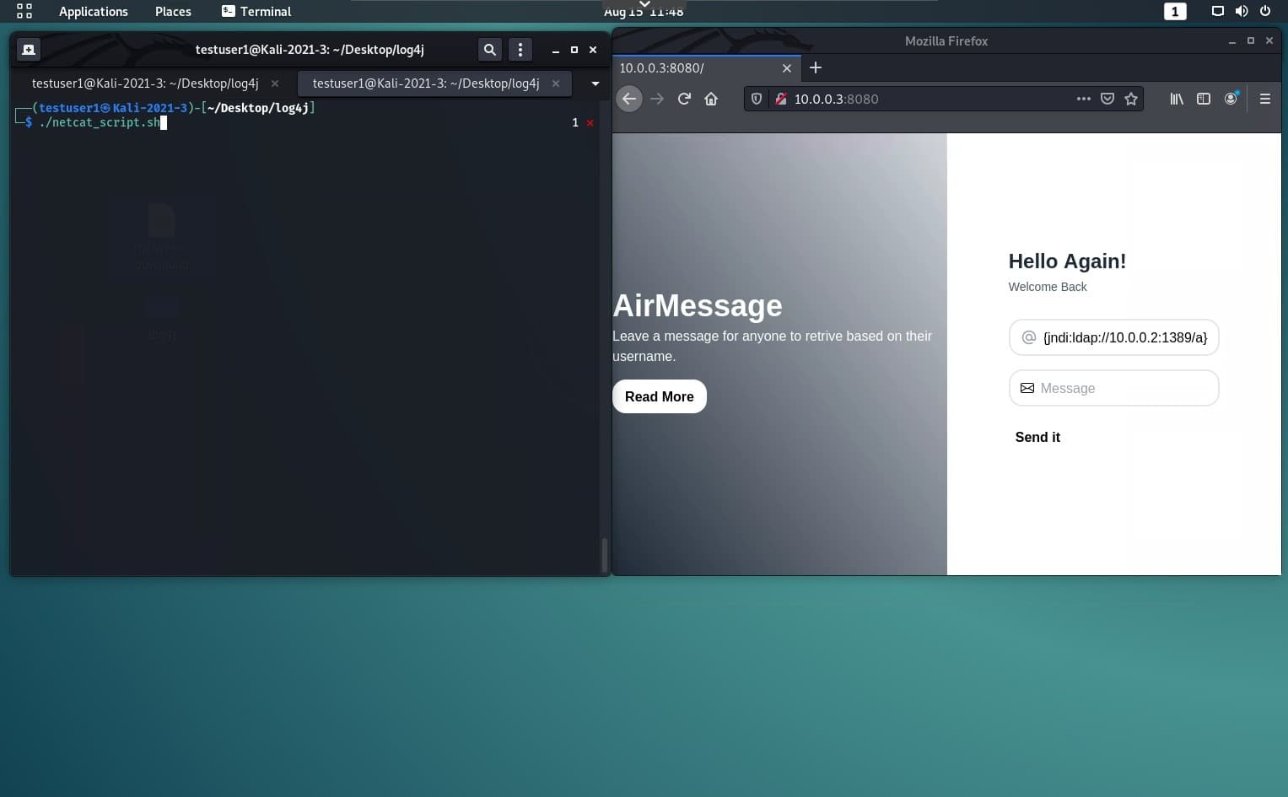Maximize the Terminal window
The image size is (1288, 797).
574,50
